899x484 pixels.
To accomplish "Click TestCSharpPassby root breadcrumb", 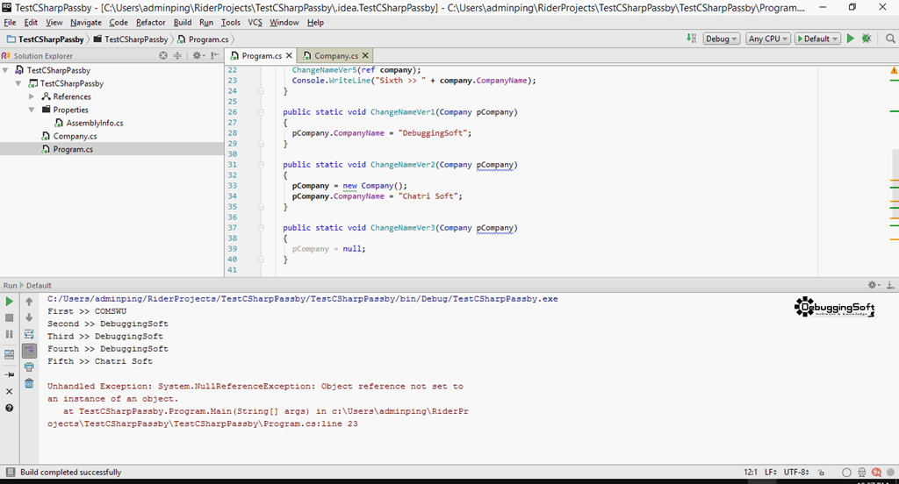I will click(46, 39).
